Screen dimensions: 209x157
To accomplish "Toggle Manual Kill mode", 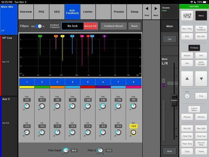I will click(x=90, y=26).
